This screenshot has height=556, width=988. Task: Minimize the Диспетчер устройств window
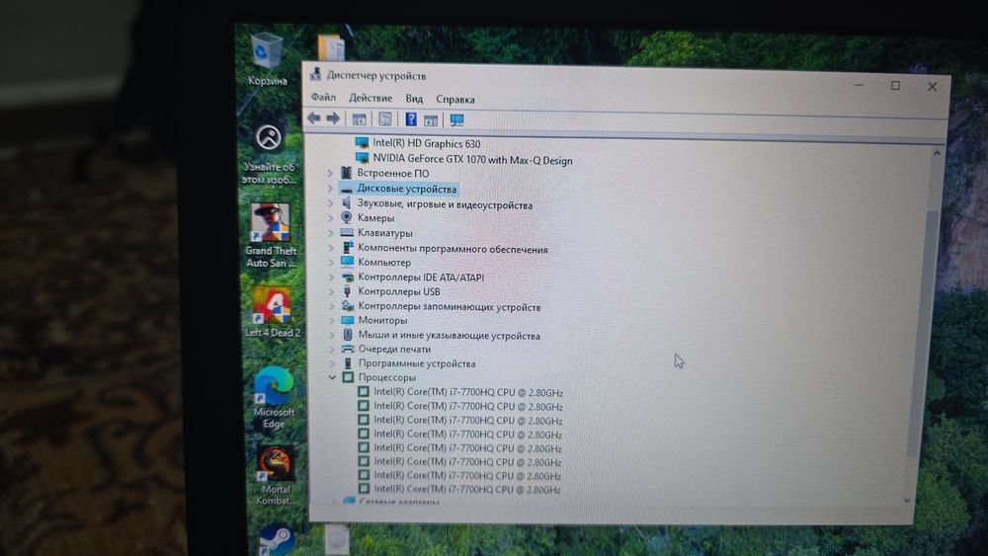tap(859, 84)
